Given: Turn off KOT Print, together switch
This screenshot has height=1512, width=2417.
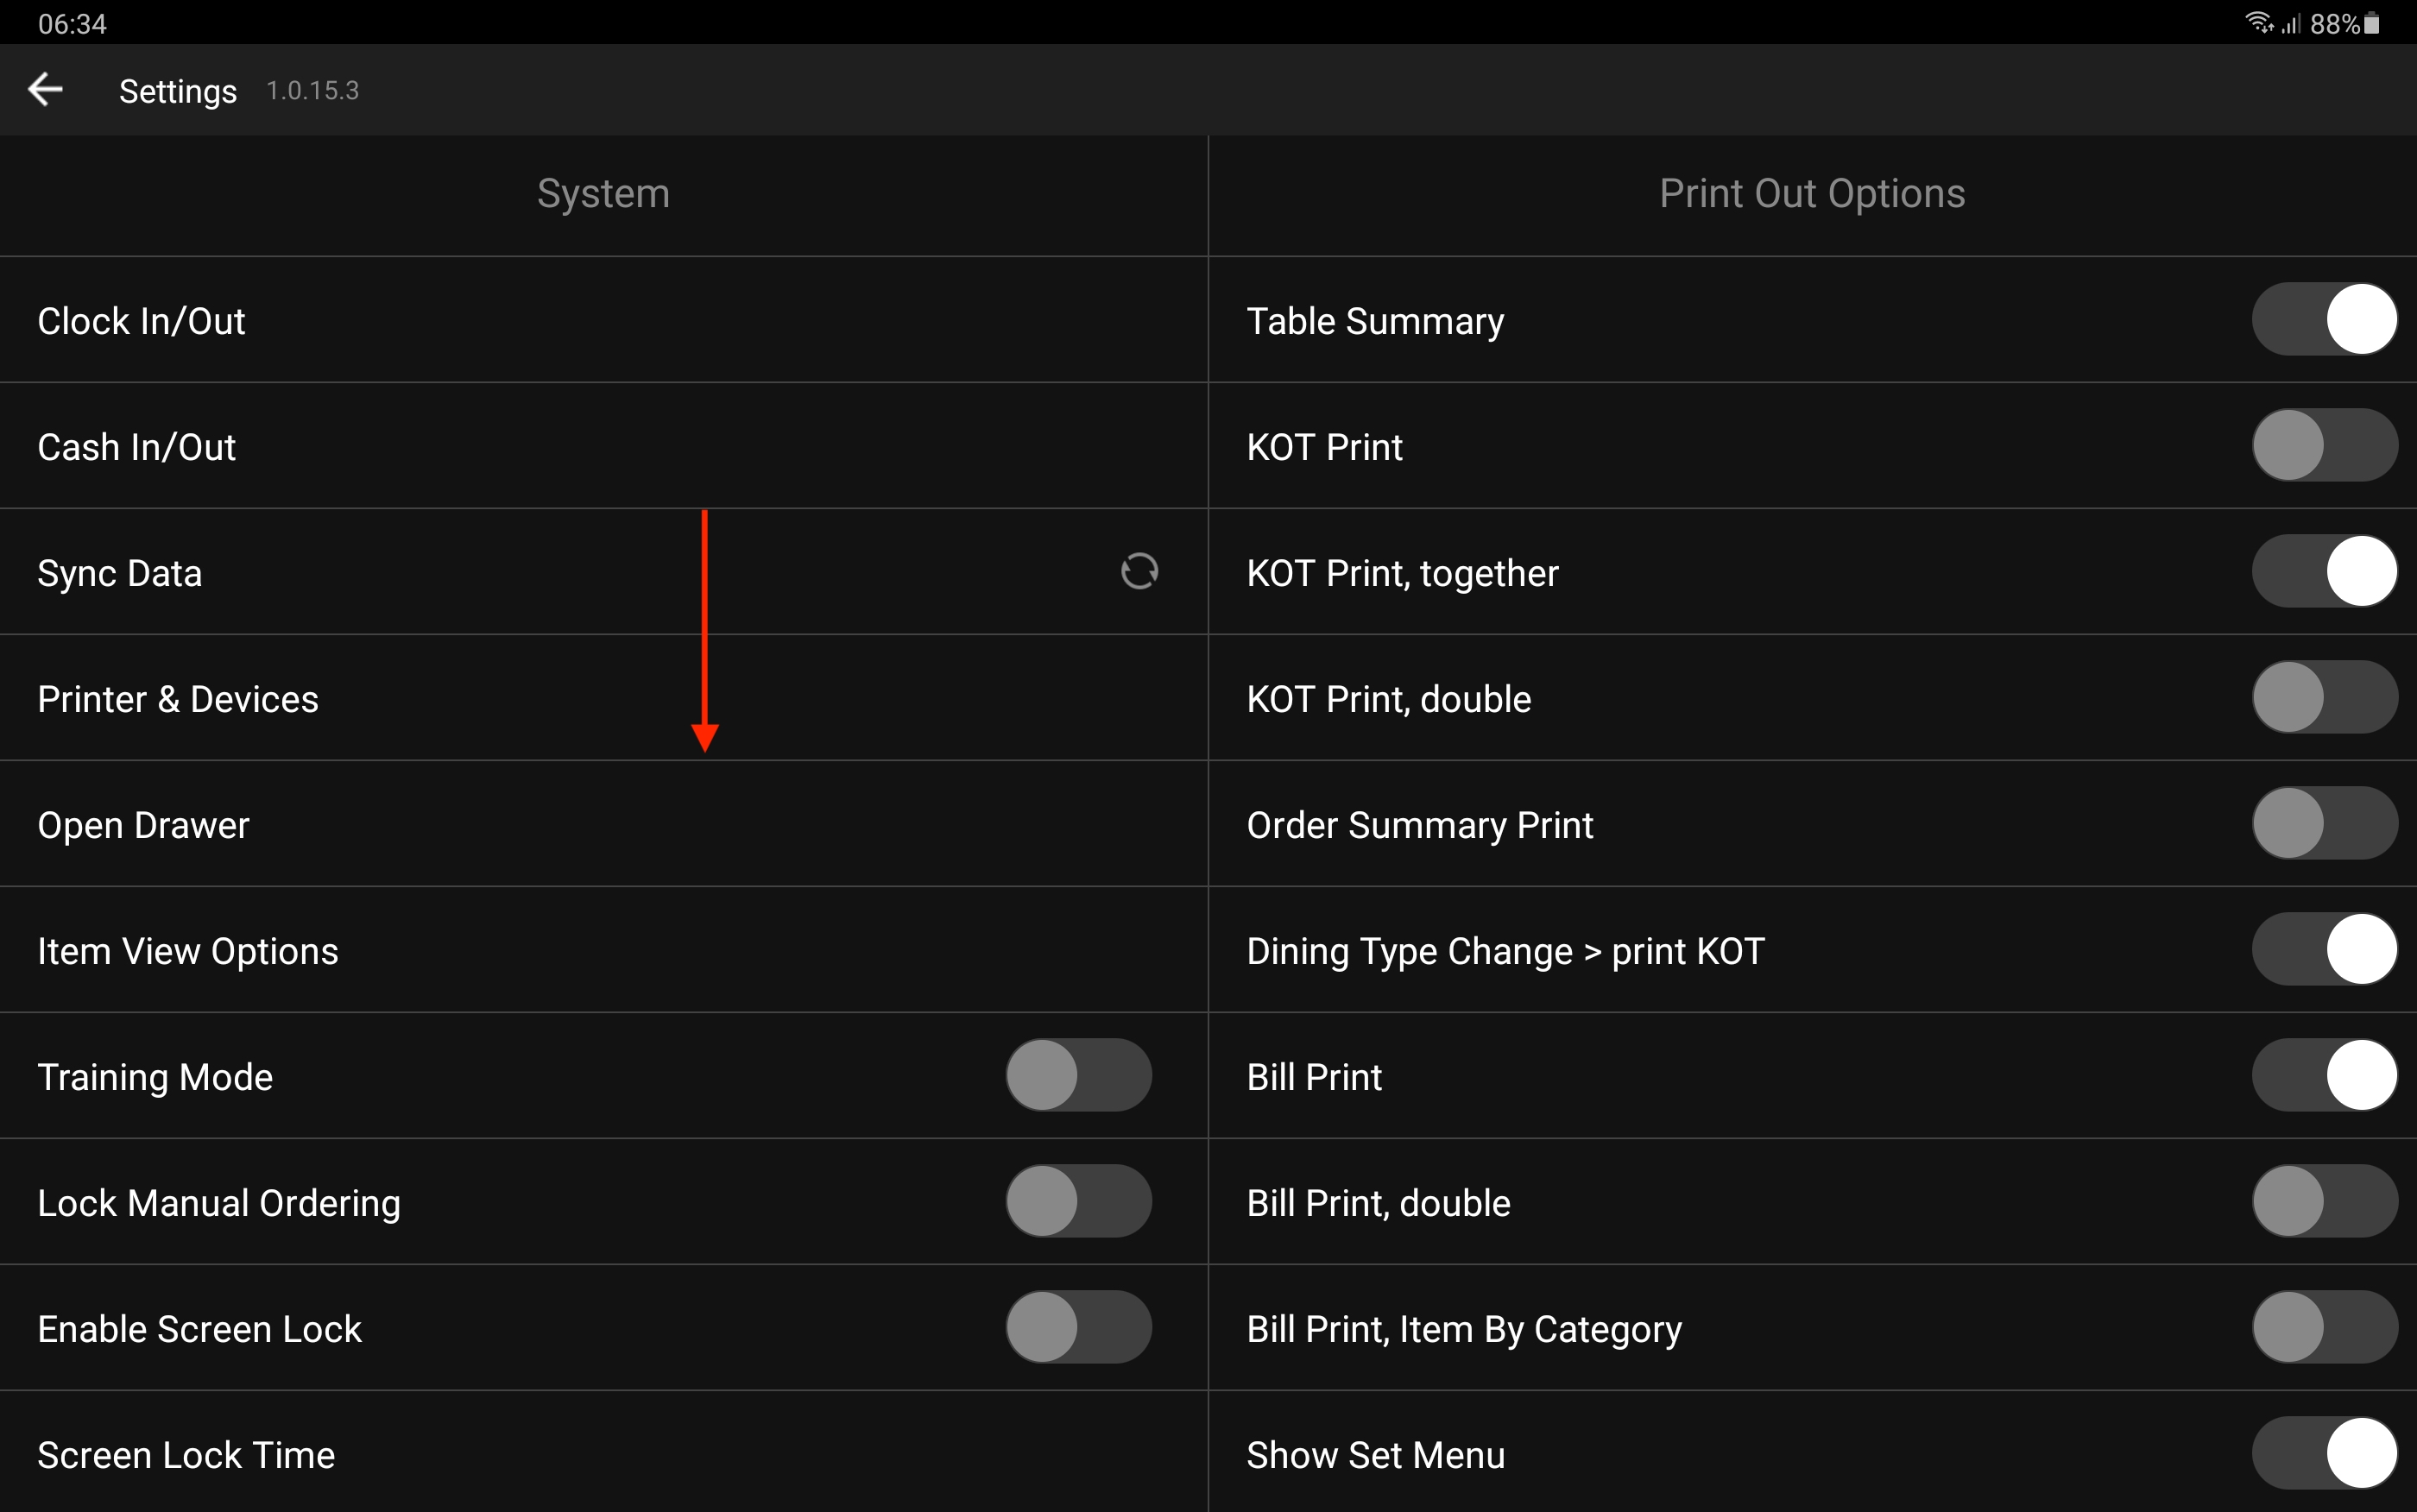Looking at the screenshot, I should point(2323,572).
